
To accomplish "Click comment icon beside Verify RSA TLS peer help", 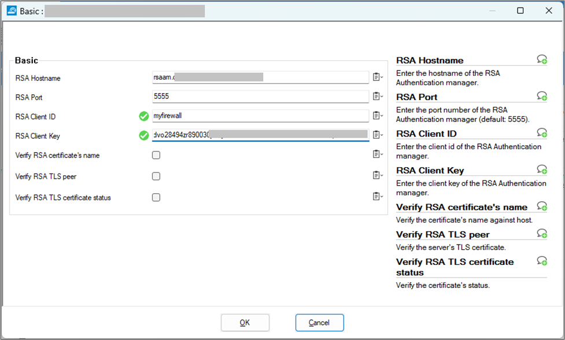I will coord(542,234).
